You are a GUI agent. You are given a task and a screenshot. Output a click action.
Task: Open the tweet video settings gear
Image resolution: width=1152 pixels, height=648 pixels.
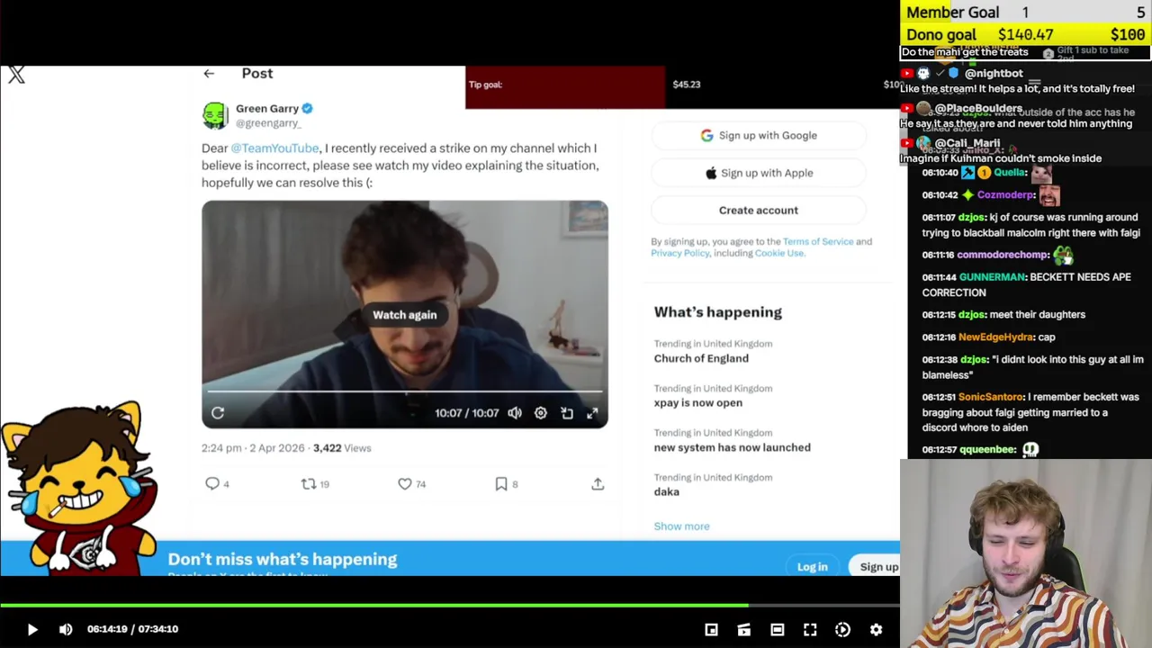[541, 413]
